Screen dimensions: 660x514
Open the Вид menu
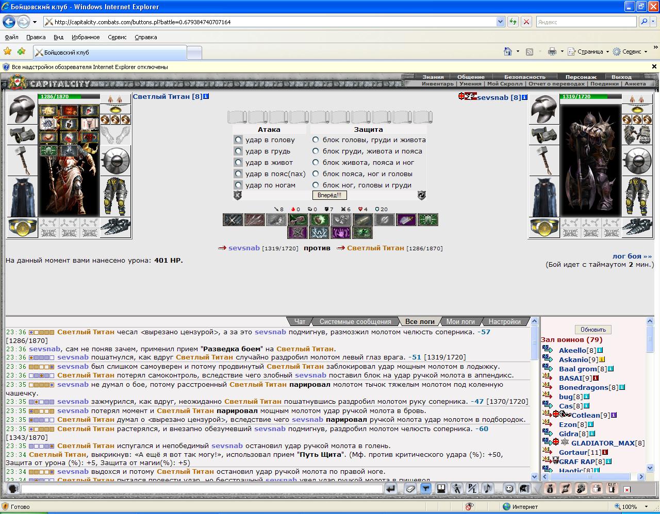point(58,37)
